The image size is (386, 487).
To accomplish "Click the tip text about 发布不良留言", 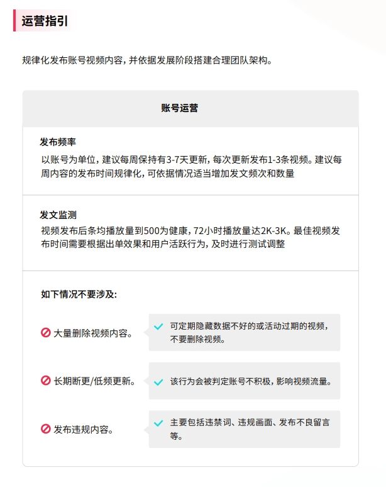I will coord(250,429).
